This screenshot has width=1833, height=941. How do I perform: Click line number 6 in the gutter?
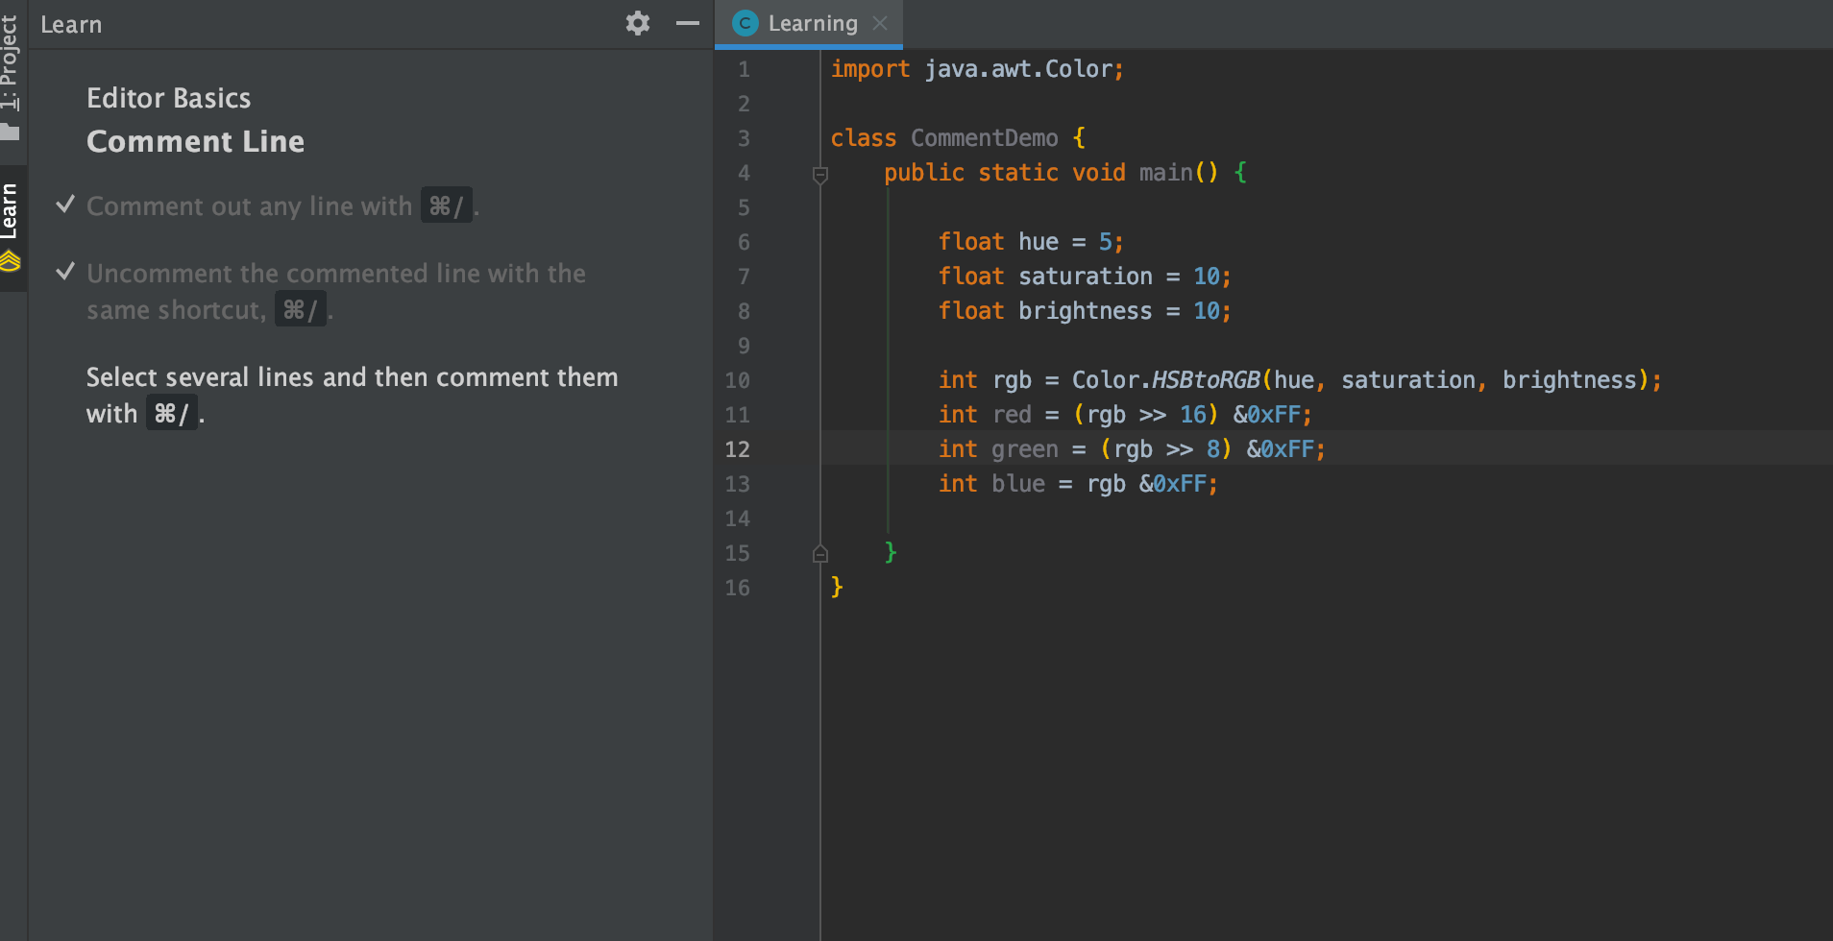(x=744, y=242)
